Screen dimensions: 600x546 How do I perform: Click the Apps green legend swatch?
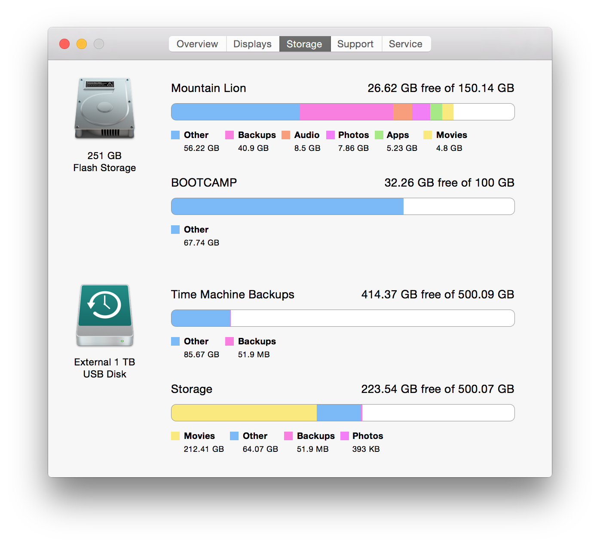[x=379, y=135]
